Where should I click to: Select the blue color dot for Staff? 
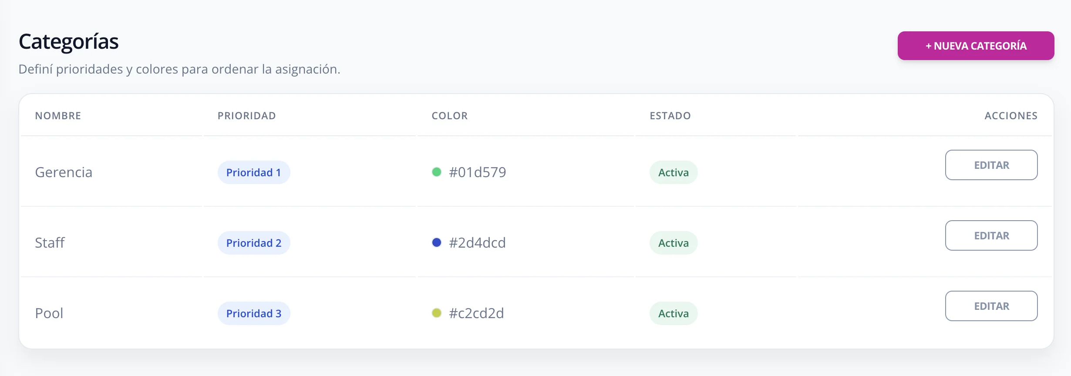(x=436, y=242)
